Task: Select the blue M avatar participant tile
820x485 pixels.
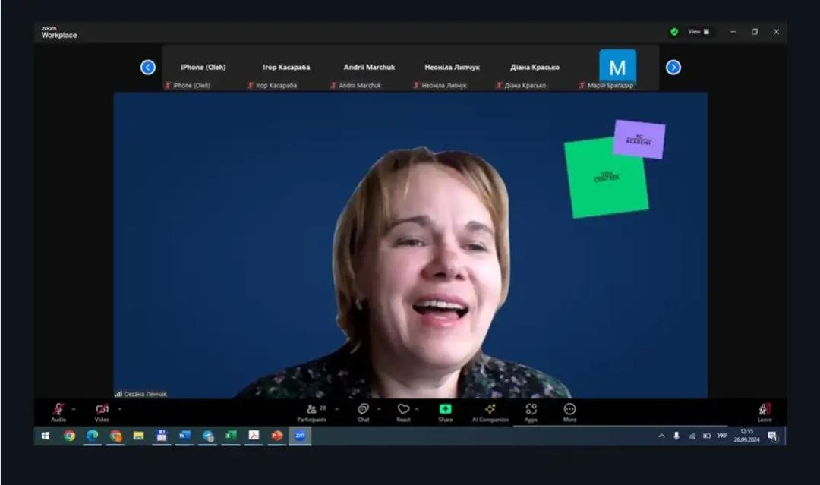Action: pos(617,67)
